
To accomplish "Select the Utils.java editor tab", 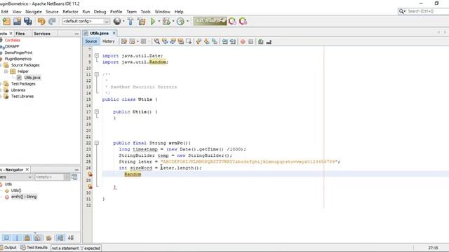I will (99, 33).
